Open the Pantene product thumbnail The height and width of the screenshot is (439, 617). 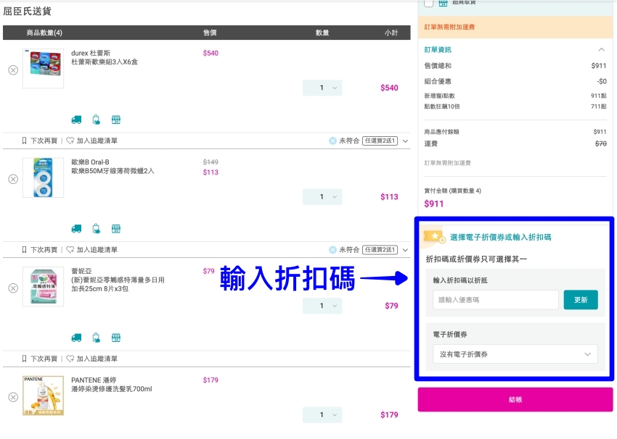click(x=43, y=396)
